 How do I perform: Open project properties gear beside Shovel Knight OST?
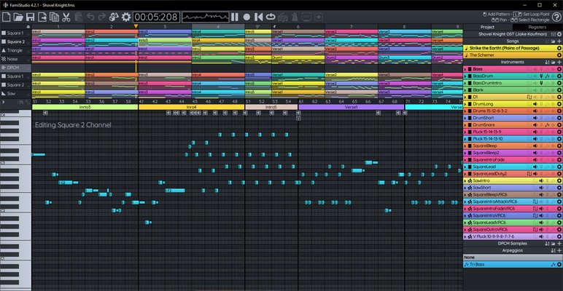(x=559, y=34)
